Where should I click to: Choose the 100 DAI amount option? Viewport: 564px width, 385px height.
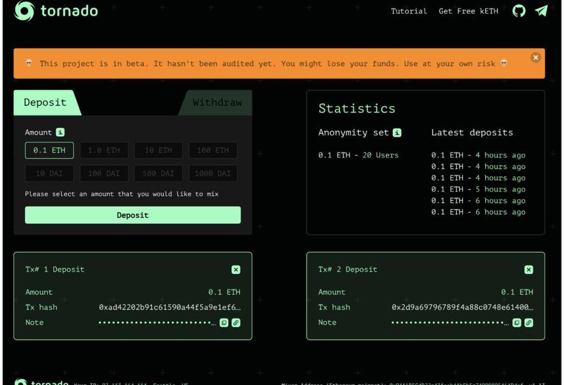pos(104,173)
